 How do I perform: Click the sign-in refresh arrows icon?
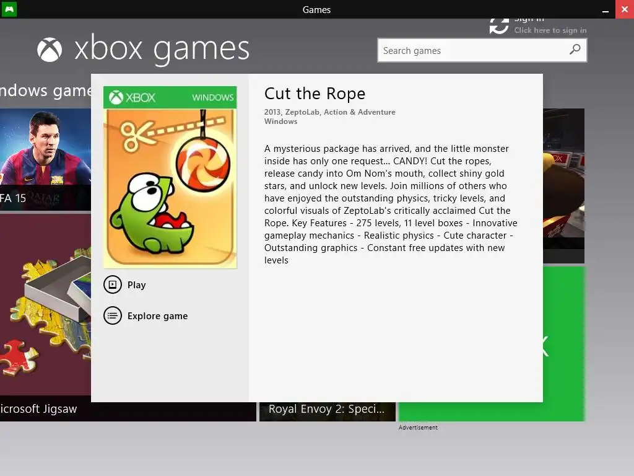click(499, 26)
